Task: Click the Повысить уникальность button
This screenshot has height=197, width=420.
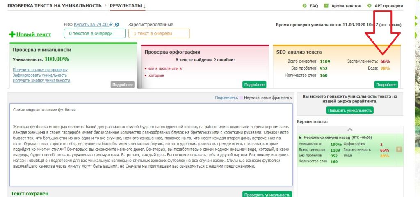Action: [x=350, y=111]
